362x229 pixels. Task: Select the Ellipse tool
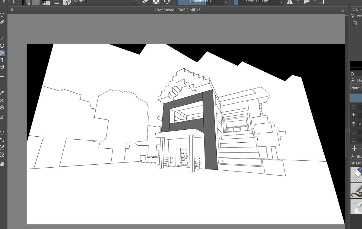tap(2, 46)
